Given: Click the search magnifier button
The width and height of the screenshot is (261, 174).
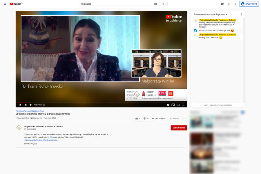Looking at the screenshot, I should 163,4.
